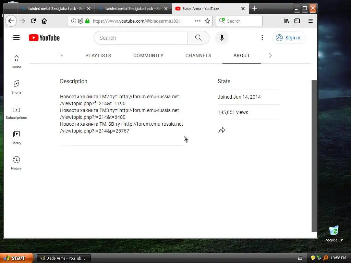Open Subscriptions in YouTube sidebar

16,112
